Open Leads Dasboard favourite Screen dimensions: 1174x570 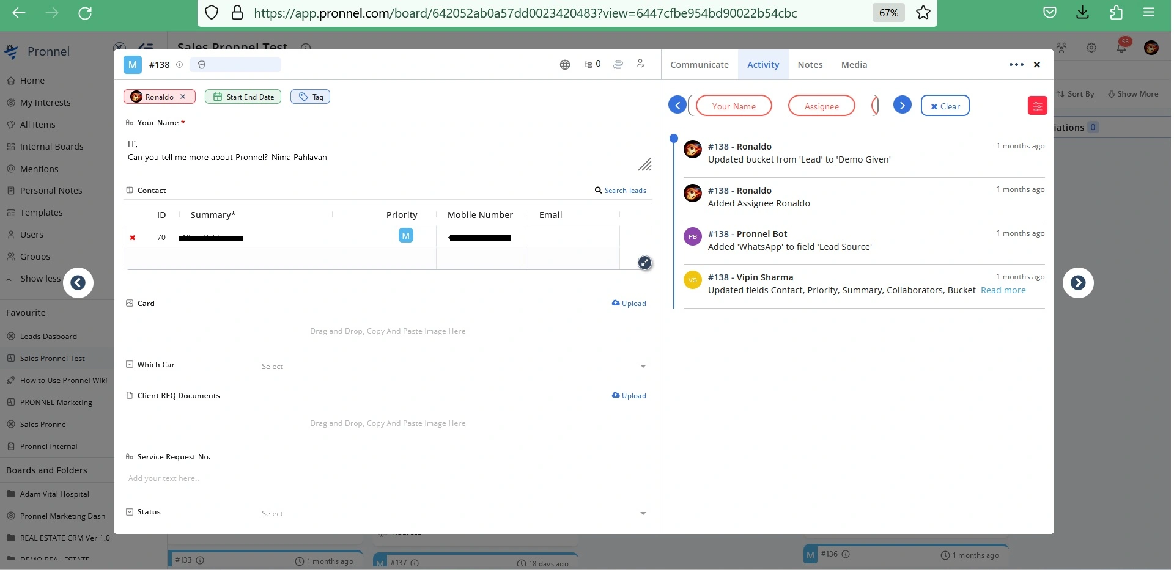48,337
